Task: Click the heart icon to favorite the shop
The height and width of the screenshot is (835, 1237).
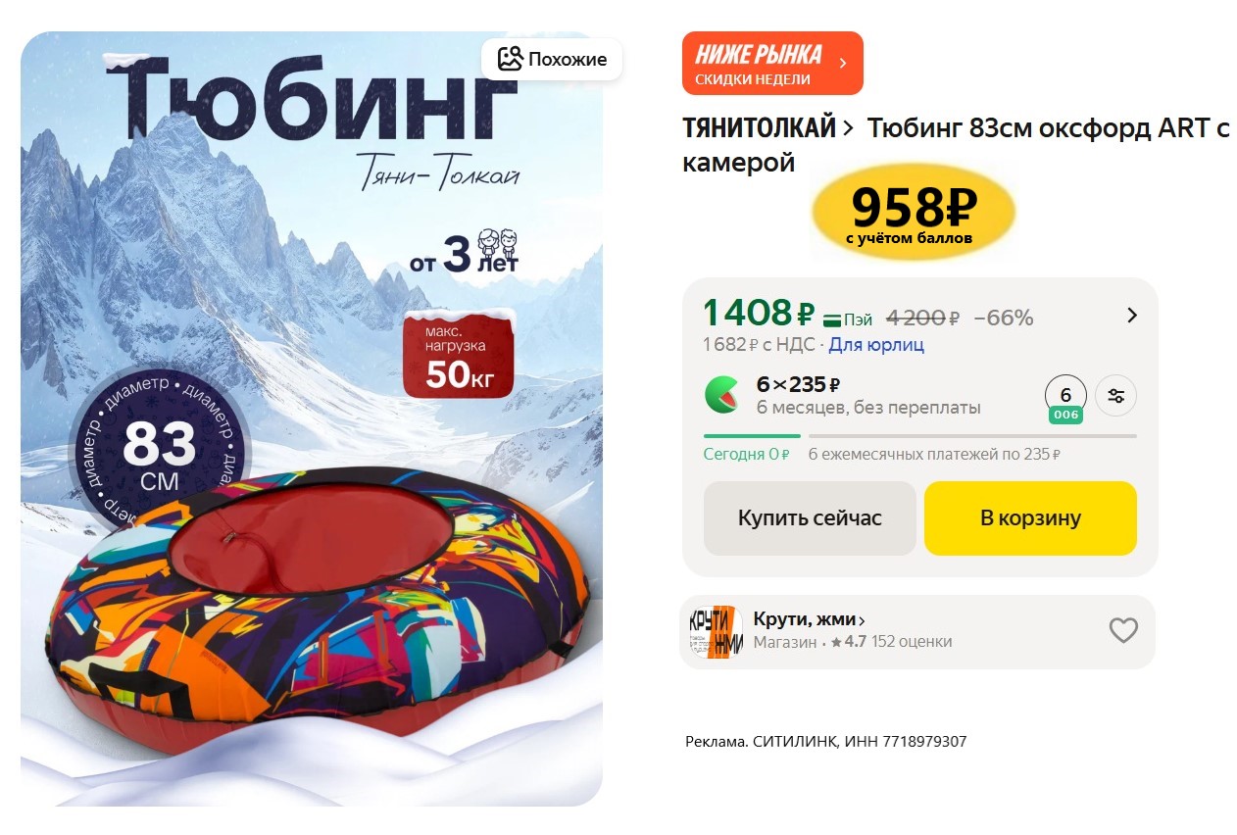Action: tap(1123, 630)
